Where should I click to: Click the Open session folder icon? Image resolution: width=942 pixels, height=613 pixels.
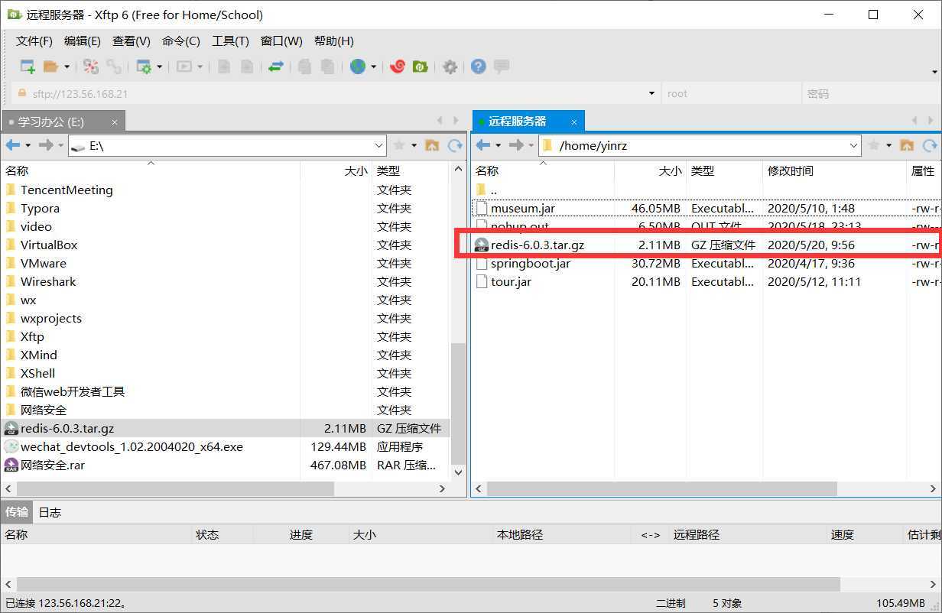click(50, 66)
